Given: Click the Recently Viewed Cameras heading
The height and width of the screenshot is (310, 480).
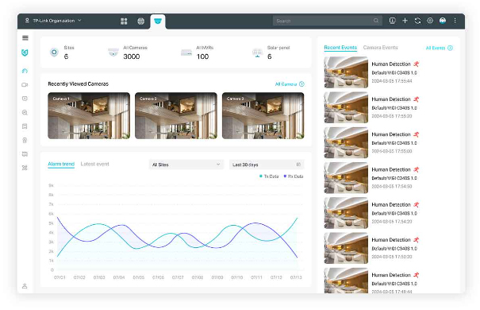Looking at the screenshot, I should pyautogui.click(x=78, y=84).
